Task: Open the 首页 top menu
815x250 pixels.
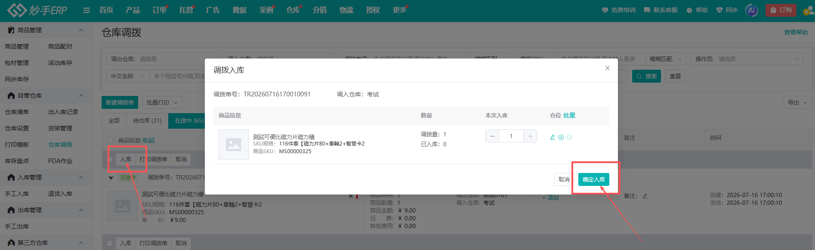Action: (106, 10)
